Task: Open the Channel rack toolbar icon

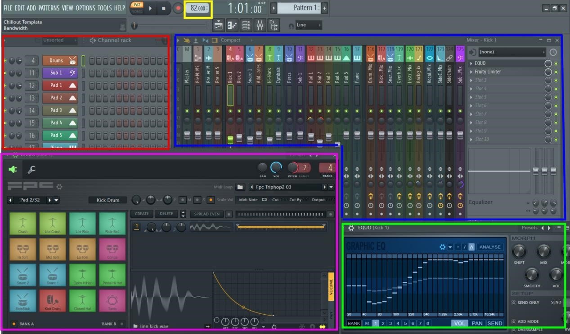Action: 246,25
